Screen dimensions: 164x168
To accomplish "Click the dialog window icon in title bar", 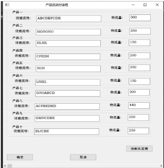I will coord(7,5).
